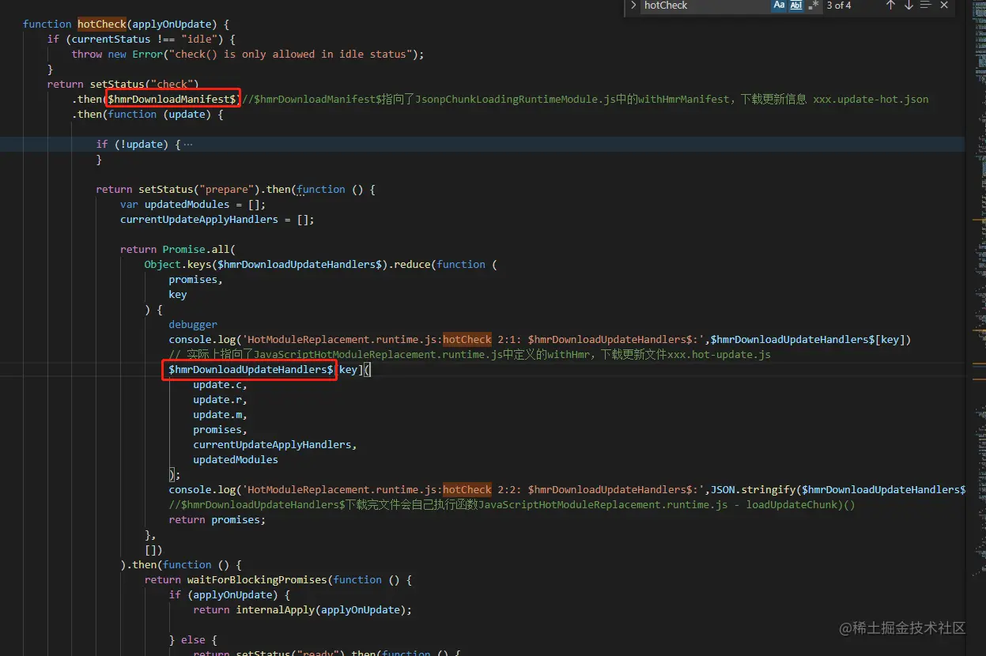Click 'internalApply(applyOnUpdate)' call

[x=321, y=610]
